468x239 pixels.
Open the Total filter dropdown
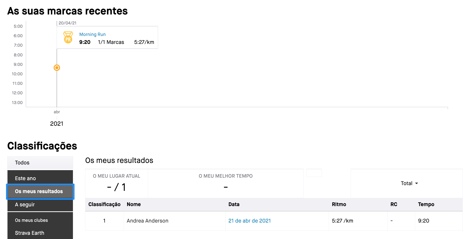click(x=409, y=183)
